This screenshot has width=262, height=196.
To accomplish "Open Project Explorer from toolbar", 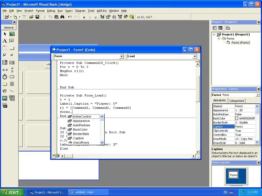I will [102, 17].
